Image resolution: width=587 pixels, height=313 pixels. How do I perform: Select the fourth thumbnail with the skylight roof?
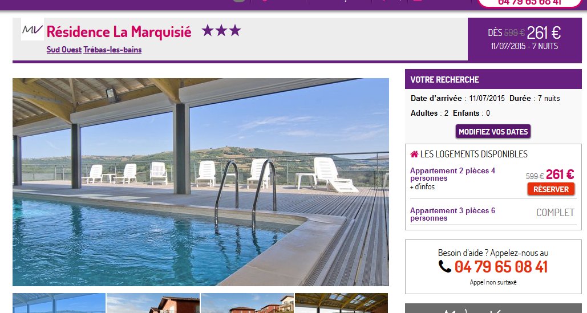(x=341, y=303)
